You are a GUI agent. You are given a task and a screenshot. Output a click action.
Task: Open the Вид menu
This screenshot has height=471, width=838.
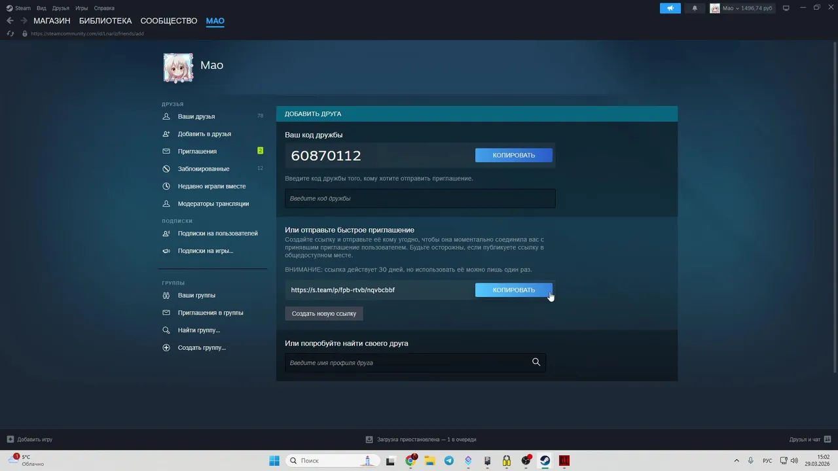[x=41, y=9]
